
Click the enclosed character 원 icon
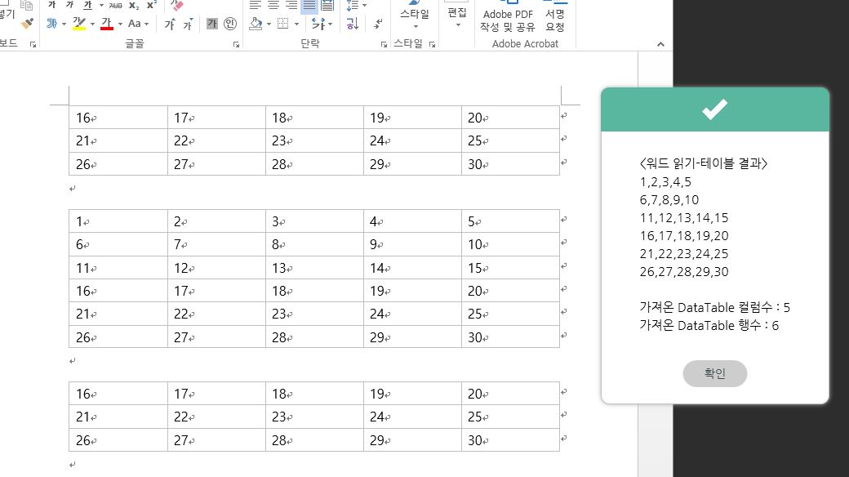[x=231, y=24]
